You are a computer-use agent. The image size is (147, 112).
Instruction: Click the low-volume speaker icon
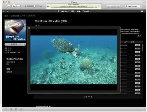(x=25, y=6)
